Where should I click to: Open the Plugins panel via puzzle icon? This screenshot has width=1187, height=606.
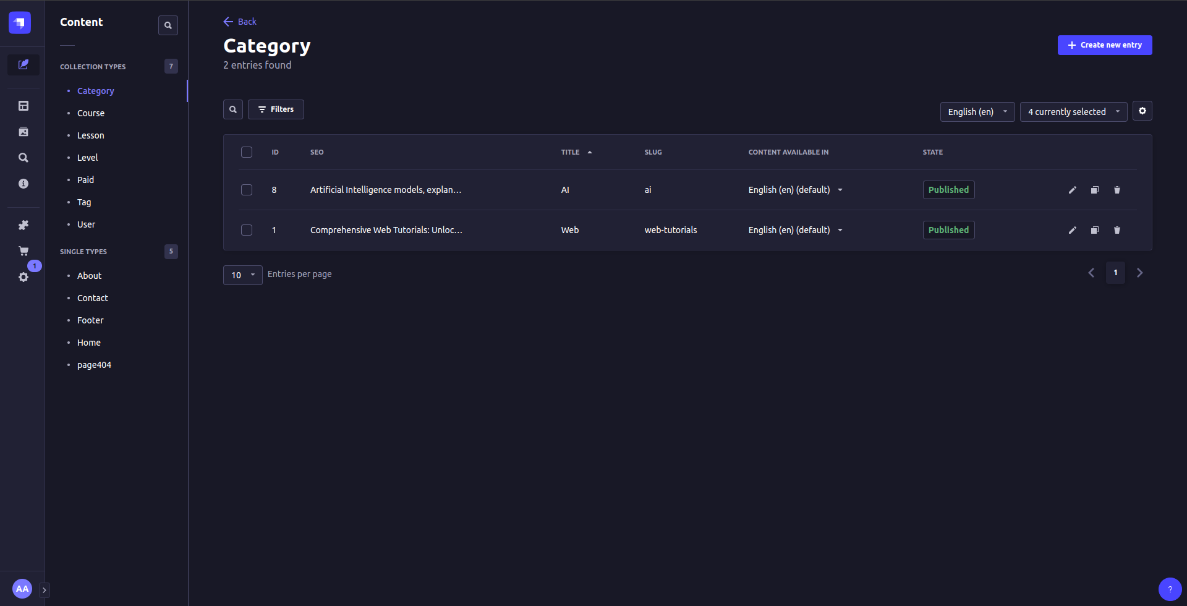pos(23,224)
